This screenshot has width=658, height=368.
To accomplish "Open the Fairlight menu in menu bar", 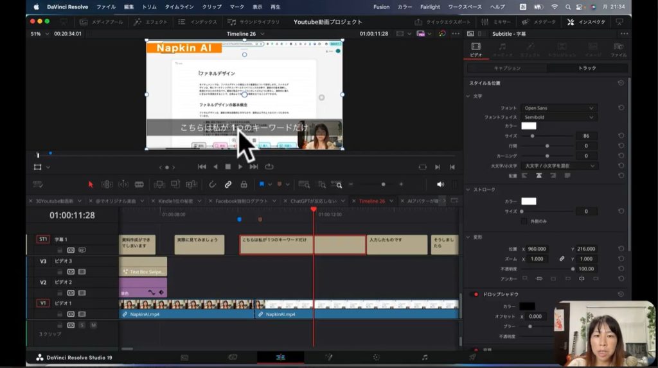I will (431, 6).
